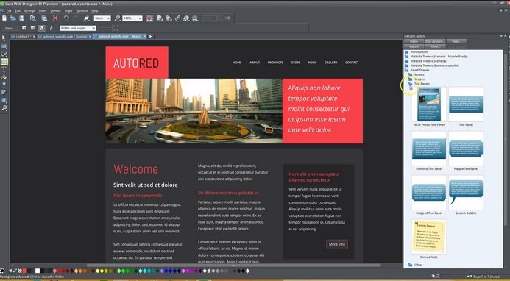510x281 pixels.
Task: Click the Export website icon
Action: pyautogui.click(x=169, y=18)
